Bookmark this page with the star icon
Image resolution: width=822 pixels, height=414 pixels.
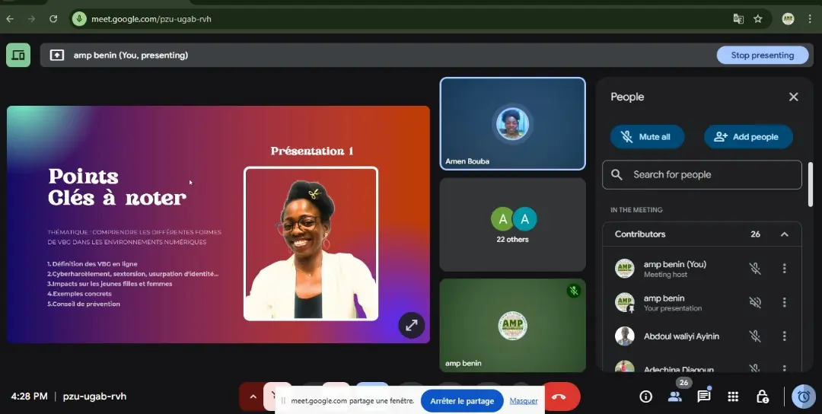[757, 18]
